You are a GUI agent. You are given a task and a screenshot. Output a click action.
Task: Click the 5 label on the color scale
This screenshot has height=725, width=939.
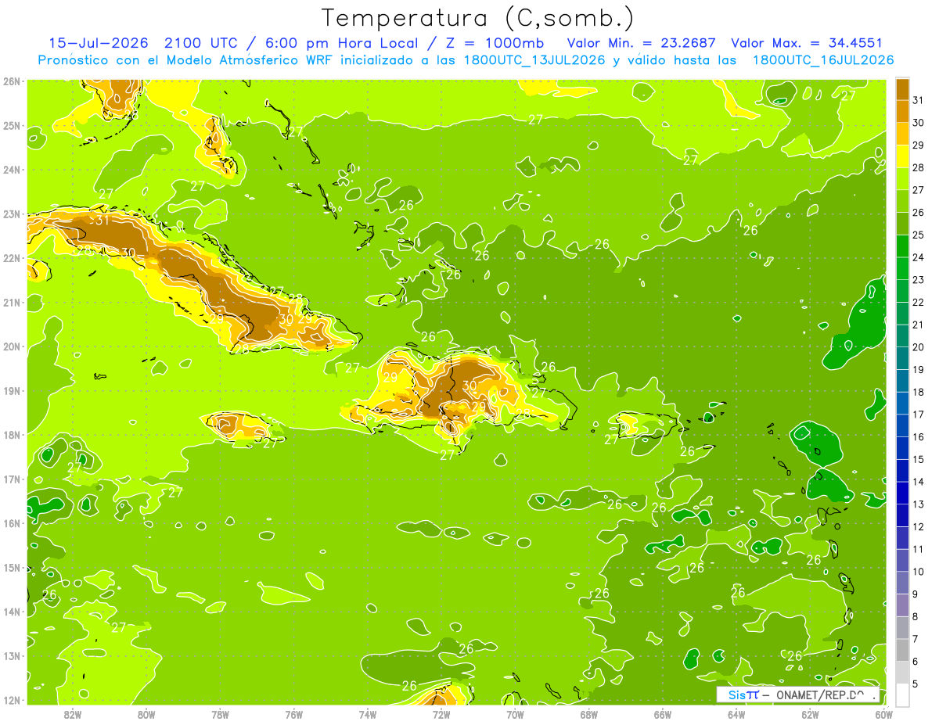(916, 684)
